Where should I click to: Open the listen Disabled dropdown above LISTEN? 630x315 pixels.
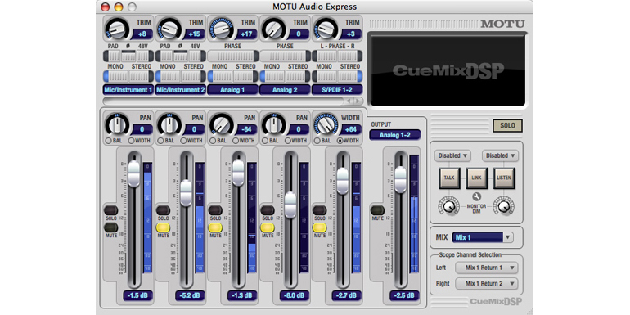500,155
